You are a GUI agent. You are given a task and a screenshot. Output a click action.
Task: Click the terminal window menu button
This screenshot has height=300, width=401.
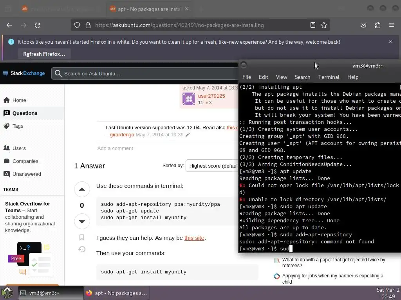point(244,65)
